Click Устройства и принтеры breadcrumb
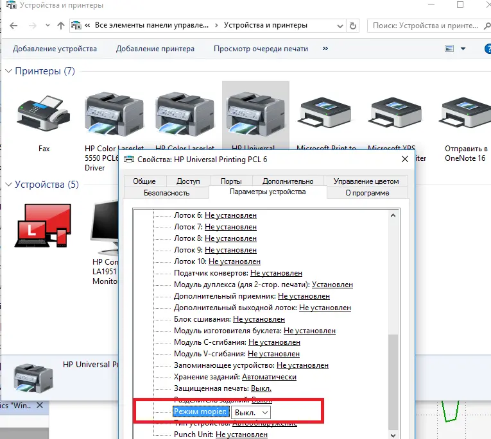 pyautogui.click(x=266, y=26)
